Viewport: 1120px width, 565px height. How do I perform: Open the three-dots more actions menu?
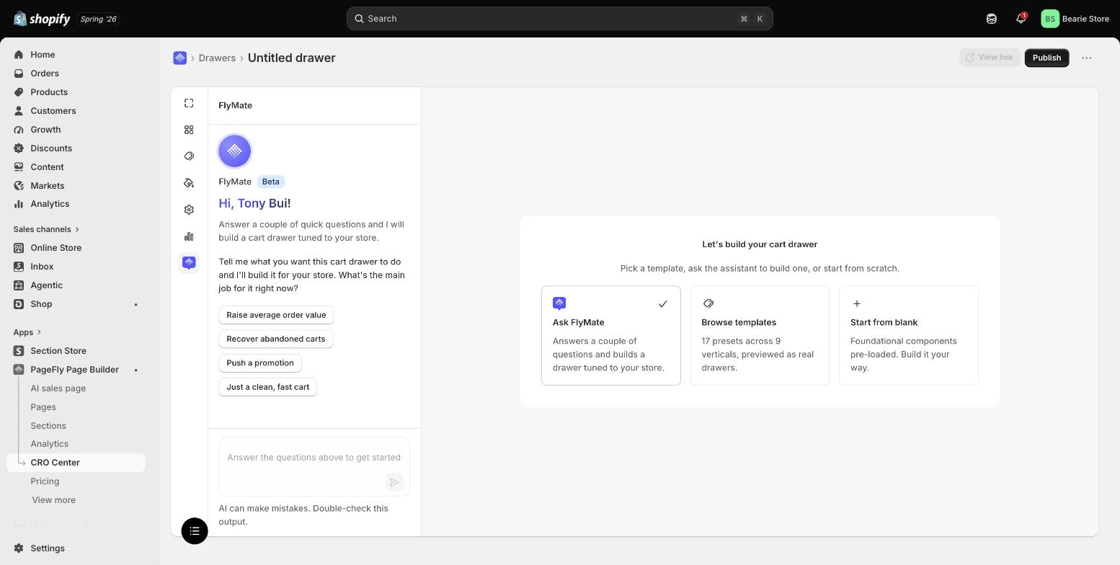[1087, 58]
